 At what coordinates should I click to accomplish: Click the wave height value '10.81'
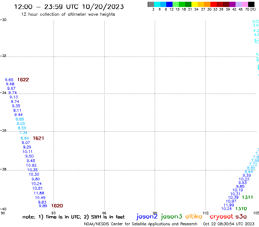[37, 189]
